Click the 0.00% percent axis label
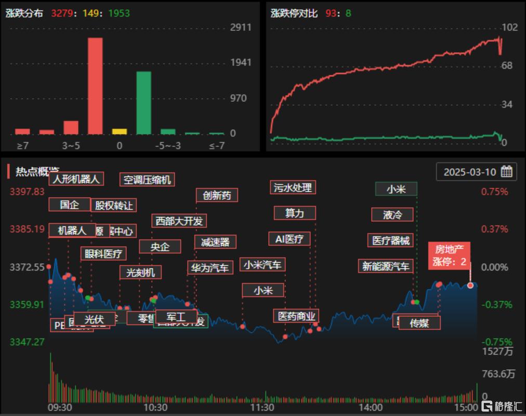This screenshot has height=416, width=526. 494,267
